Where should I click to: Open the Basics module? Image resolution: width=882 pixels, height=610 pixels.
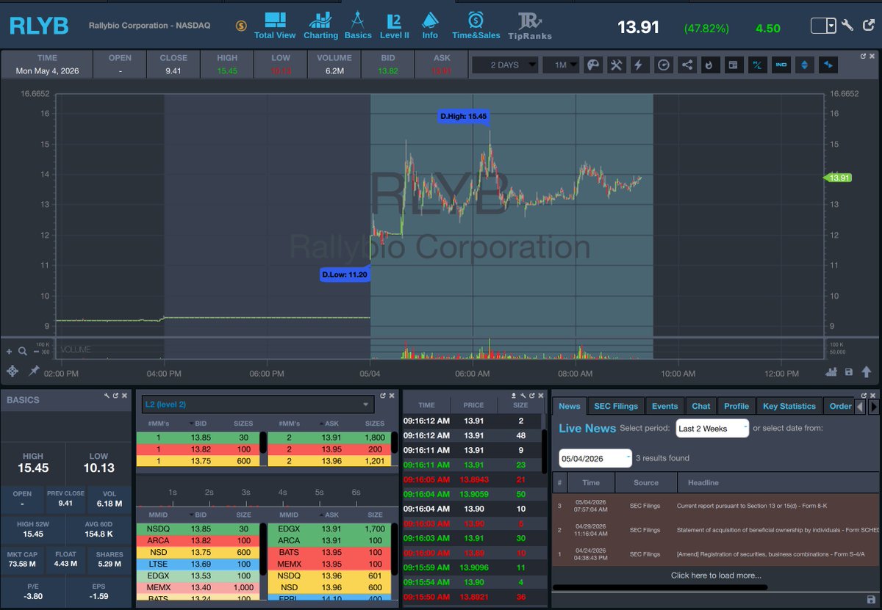tap(358, 26)
